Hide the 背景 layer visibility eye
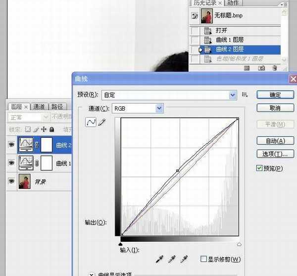Screen dimensions: 297x276 pos(11,182)
